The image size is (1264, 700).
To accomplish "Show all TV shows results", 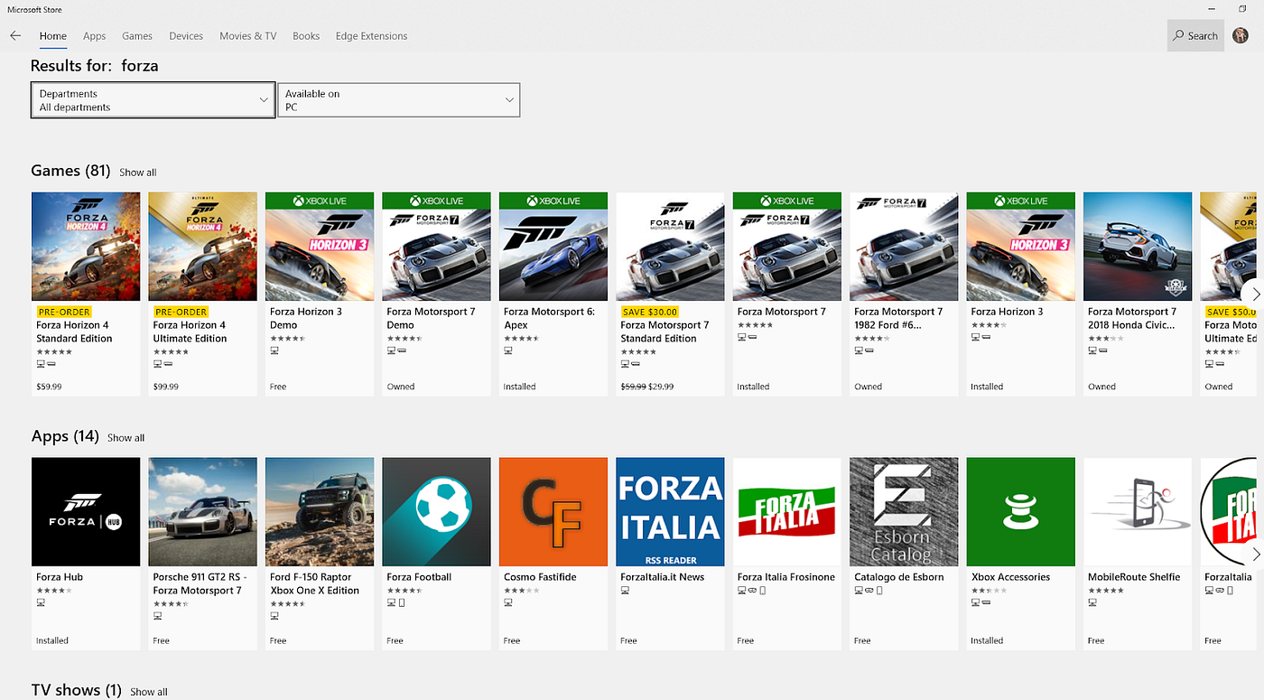I will [x=149, y=692].
